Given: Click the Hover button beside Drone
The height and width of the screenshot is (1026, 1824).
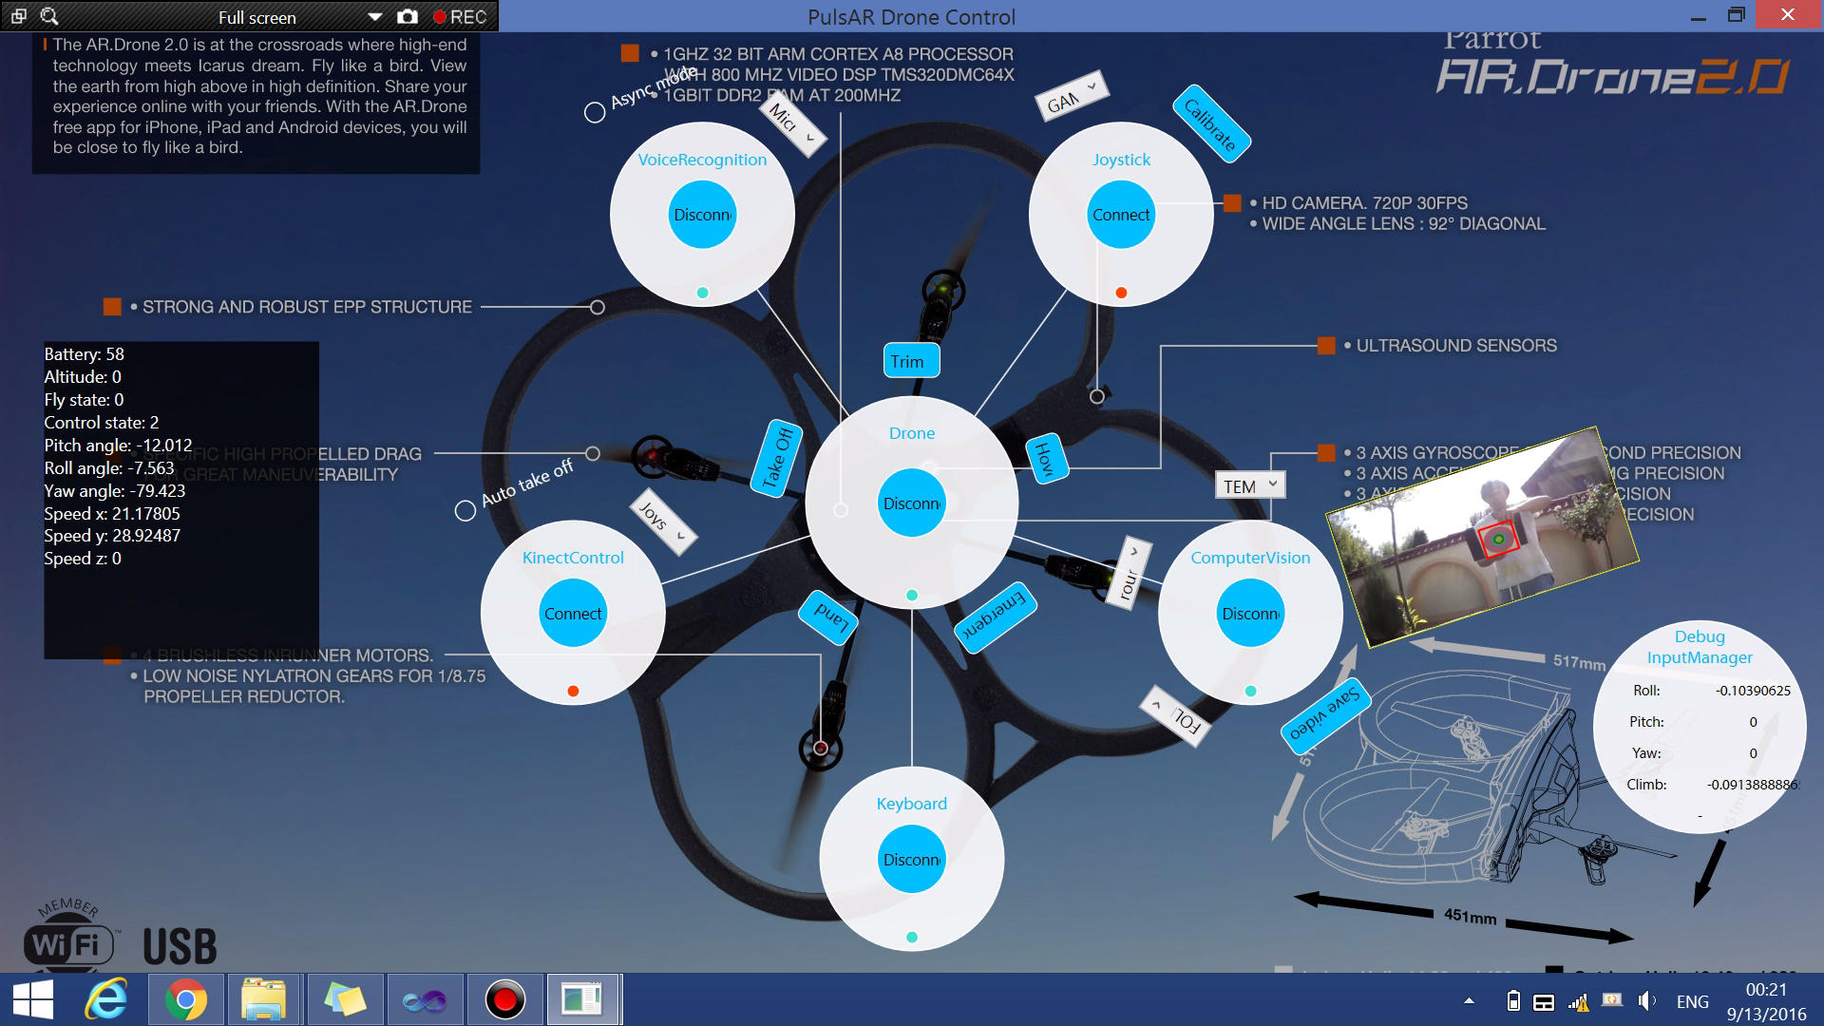Looking at the screenshot, I should click(x=1046, y=460).
